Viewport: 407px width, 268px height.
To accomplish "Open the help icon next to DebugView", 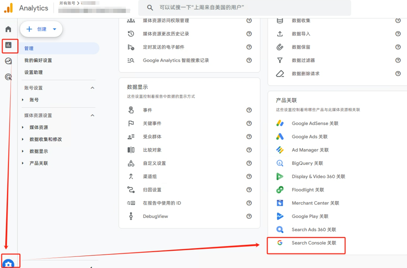I will pos(249,216).
